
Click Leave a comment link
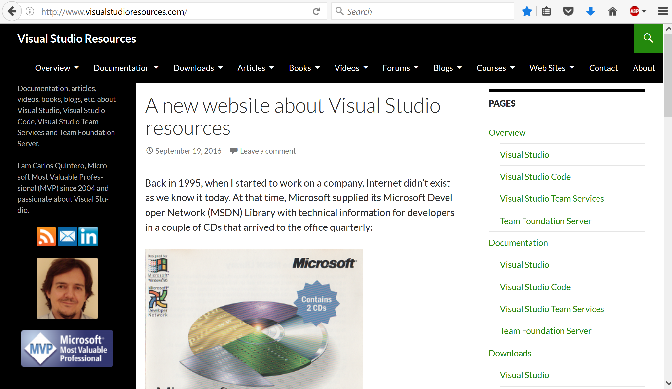tap(268, 151)
